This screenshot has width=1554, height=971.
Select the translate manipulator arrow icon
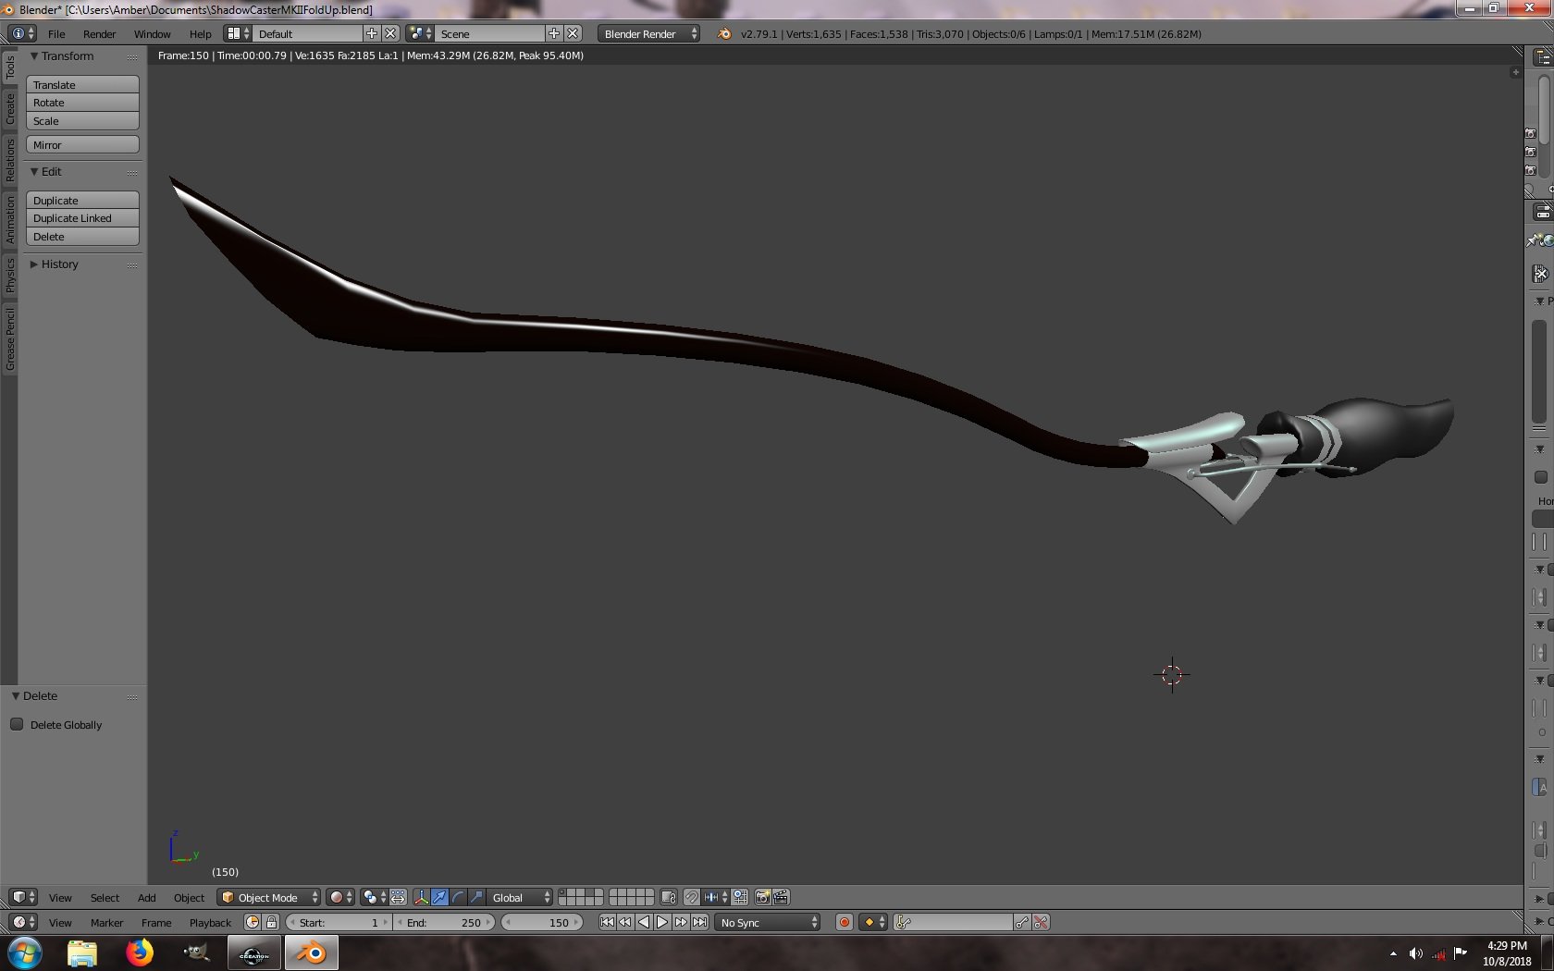click(x=439, y=897)
